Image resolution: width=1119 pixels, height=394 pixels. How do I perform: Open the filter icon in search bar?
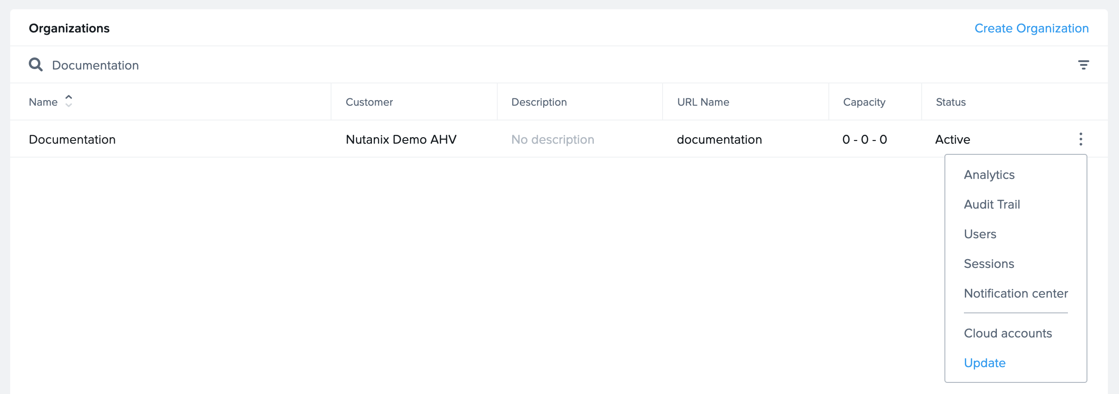pos(1083,65)
